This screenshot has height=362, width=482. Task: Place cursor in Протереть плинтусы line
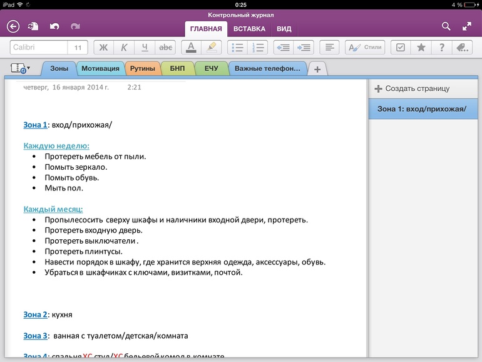(x=83, y=251)
